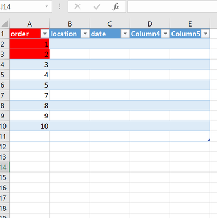
Task: Select the cell with value 7
Action: click(x=30, y=95)
